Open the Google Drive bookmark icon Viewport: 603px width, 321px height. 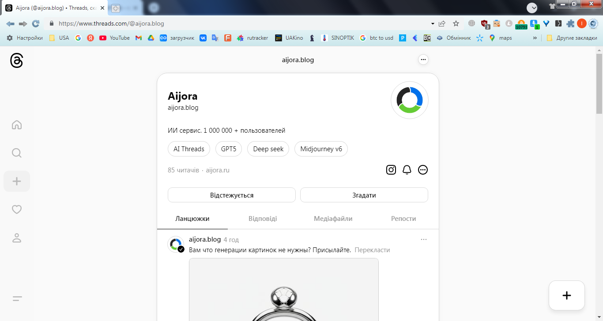[x=151, y=38]
